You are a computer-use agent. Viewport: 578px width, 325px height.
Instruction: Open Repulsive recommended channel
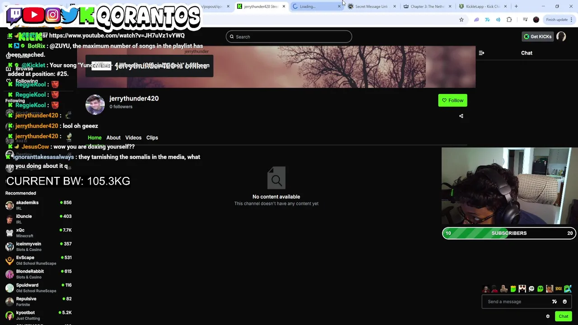pos(38,302)
